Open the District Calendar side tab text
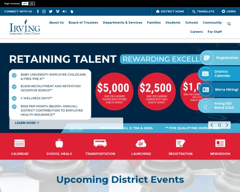The width and height of the screenshot is (240, 192). tap(222, 74)
